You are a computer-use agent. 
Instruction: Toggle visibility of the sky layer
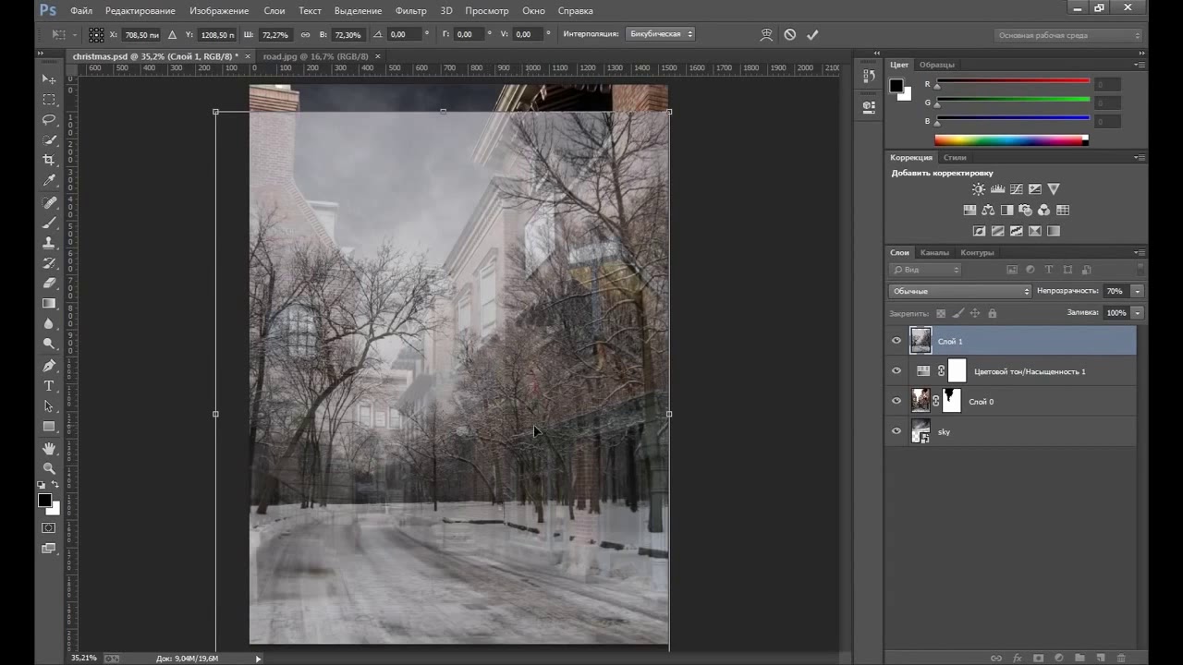(x=896, y=431)
